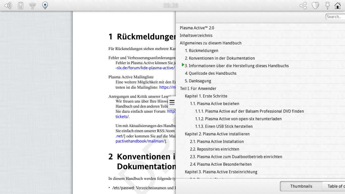Screen dimensions: 345x194
Task: Follow the pactivehandbook/mailman link
Action: (140, 141)
